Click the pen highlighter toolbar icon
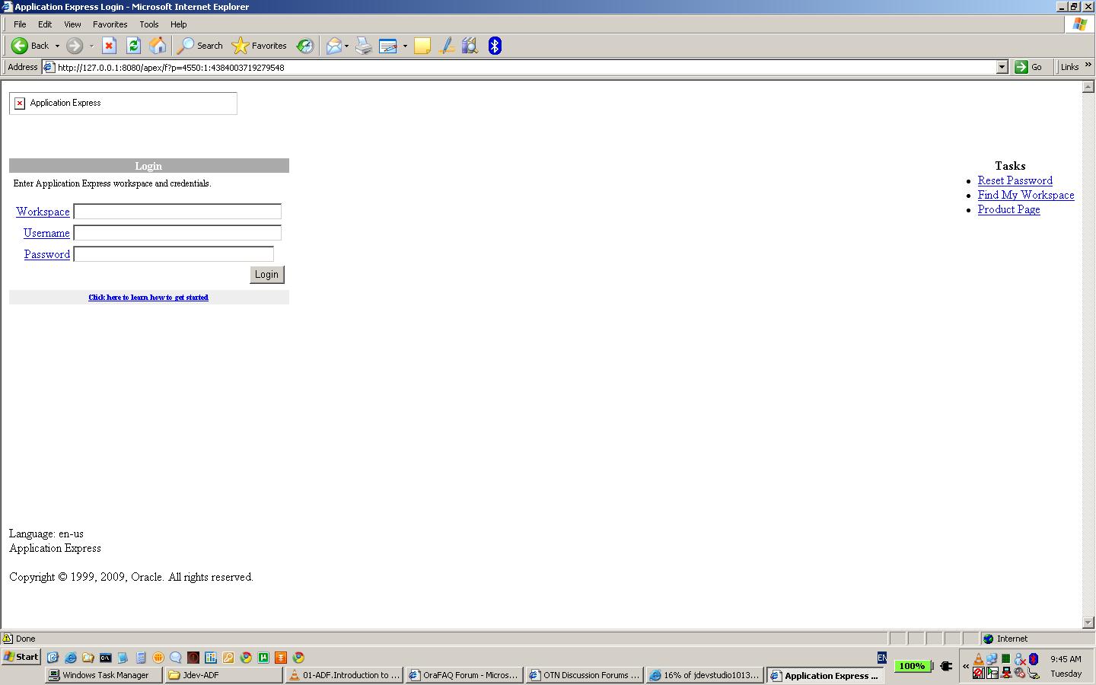Viewport: 1096px width, 685px height. 447,46
